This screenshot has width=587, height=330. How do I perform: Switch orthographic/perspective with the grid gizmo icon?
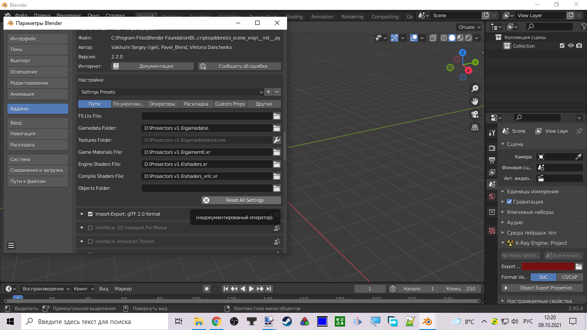(x=475, y=127)
